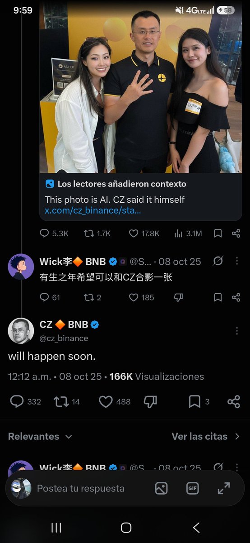The image size is (250, 543).
Task: Open more options on Wick's reply
Action: coord(236,261)
